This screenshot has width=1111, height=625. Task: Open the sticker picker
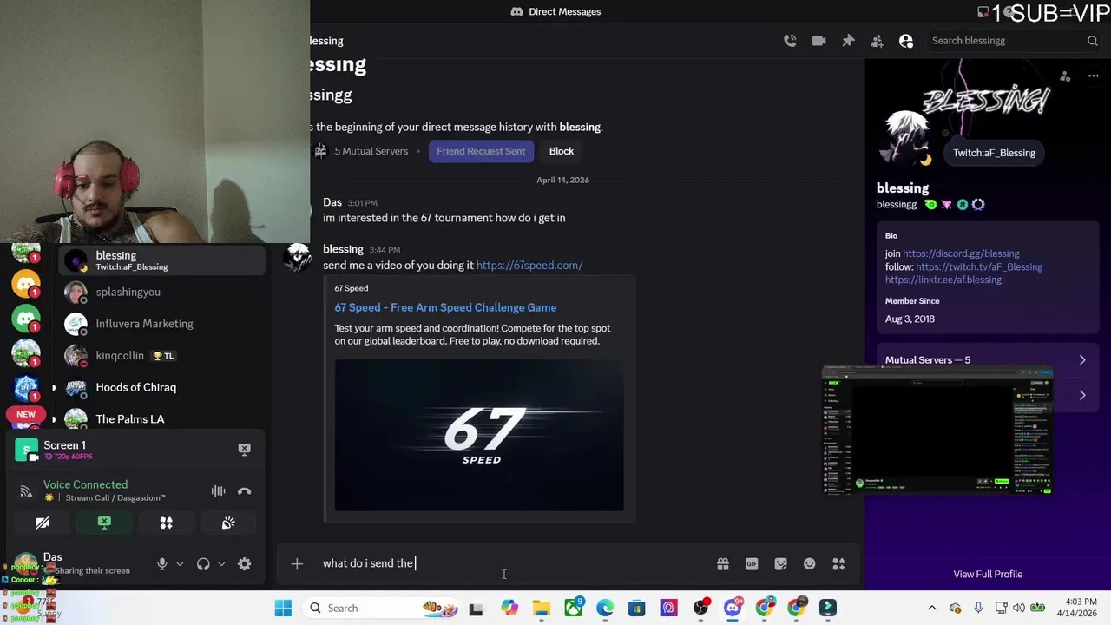[781, 564]
